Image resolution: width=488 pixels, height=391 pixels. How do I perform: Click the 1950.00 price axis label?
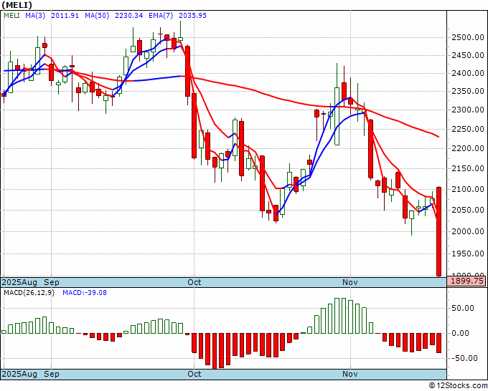coord(467,254)
